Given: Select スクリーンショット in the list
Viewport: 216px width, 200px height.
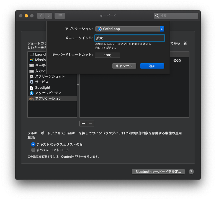Looking at the screenshot, I should point(52,77).
